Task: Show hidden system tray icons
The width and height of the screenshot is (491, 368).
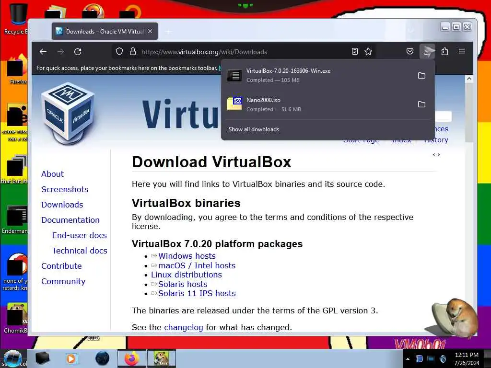Action: 408,359
